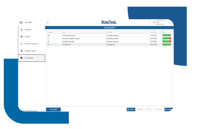Click the Preparar Dados database icon
199x129 pixels.
click(x=22, y=51)
